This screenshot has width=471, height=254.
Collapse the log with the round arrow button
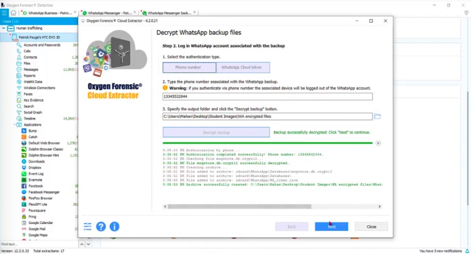coord(377,143)
